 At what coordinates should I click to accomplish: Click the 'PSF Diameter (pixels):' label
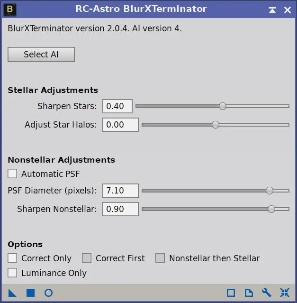pos(52,191)
